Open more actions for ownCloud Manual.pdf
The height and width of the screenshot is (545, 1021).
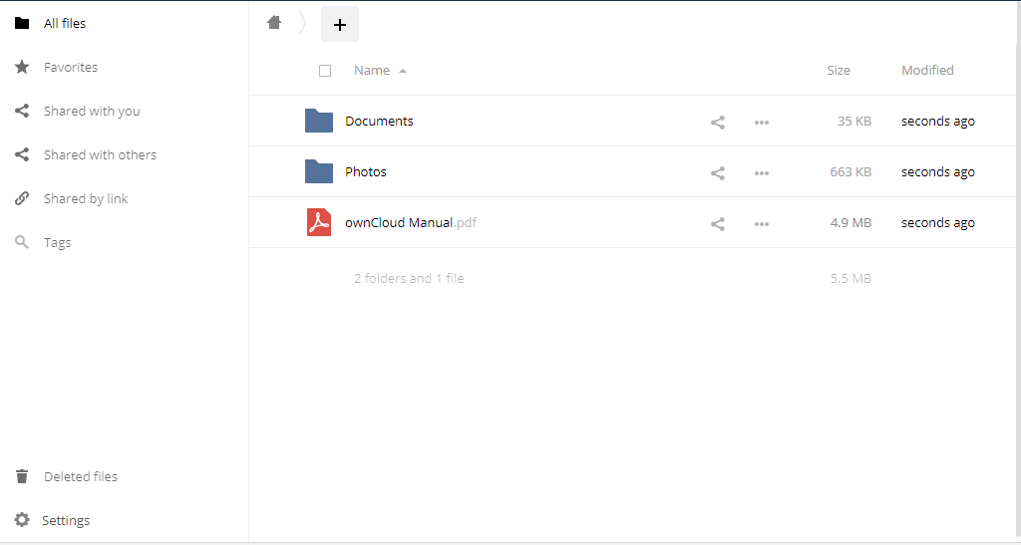[x=761, y=223]
